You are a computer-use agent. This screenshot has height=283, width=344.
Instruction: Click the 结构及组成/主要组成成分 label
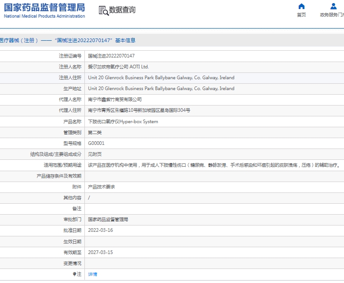click(x=56, y=154)
